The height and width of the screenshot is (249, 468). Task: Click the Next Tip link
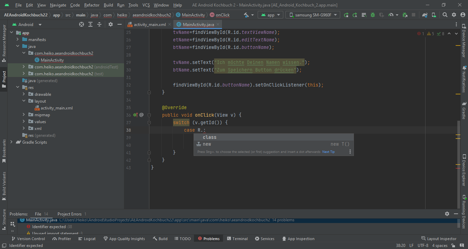tap(328, 152)
